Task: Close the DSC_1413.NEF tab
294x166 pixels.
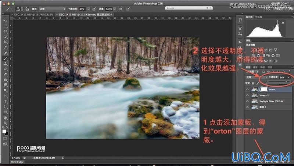Action: (x=57, y=15)
